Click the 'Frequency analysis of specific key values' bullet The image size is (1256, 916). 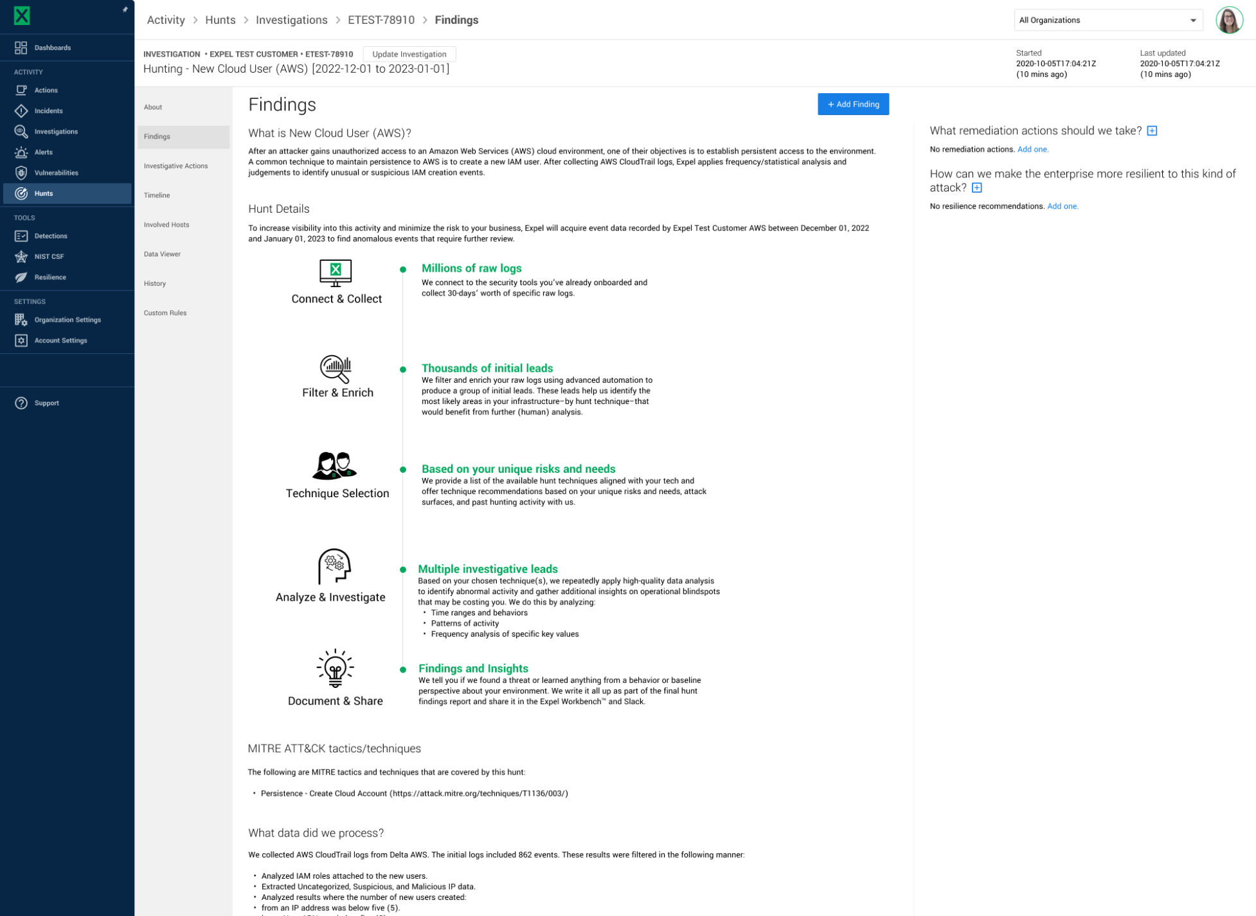pos(505,634)
